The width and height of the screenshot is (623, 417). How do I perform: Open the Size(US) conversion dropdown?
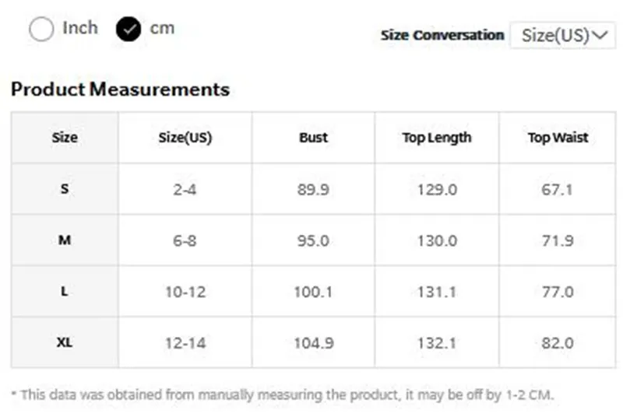point(562,35)
